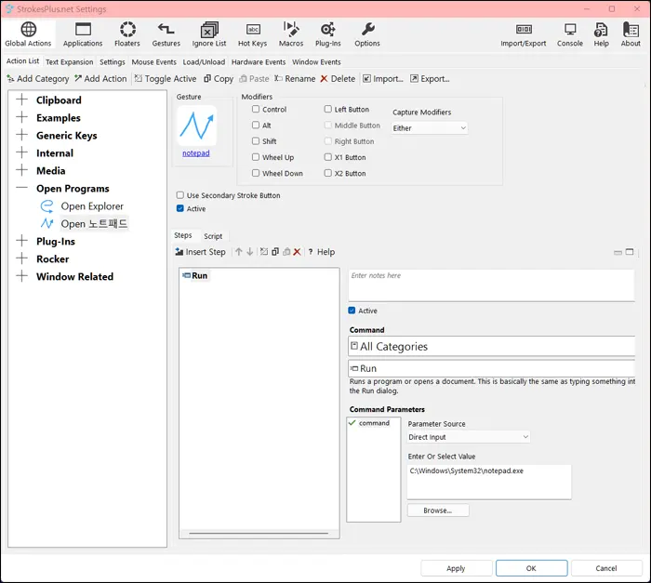Click the notepad gesture link
This screenshot has width=651, height=583.
(x=196, y=153)
